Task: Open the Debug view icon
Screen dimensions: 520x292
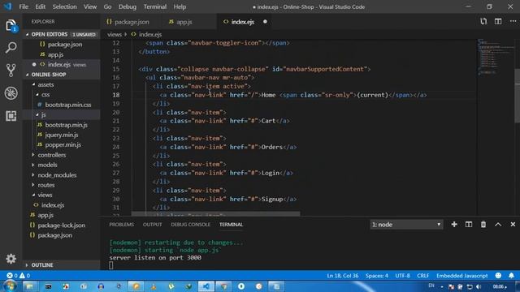Action: (x=11, y=93)
